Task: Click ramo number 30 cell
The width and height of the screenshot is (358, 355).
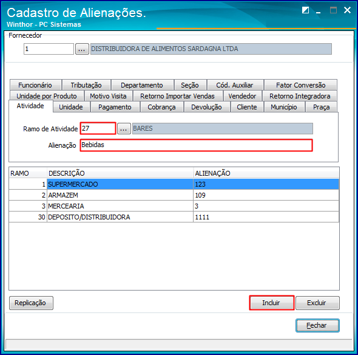Action: pyautogui.click(x=28, y=217)
